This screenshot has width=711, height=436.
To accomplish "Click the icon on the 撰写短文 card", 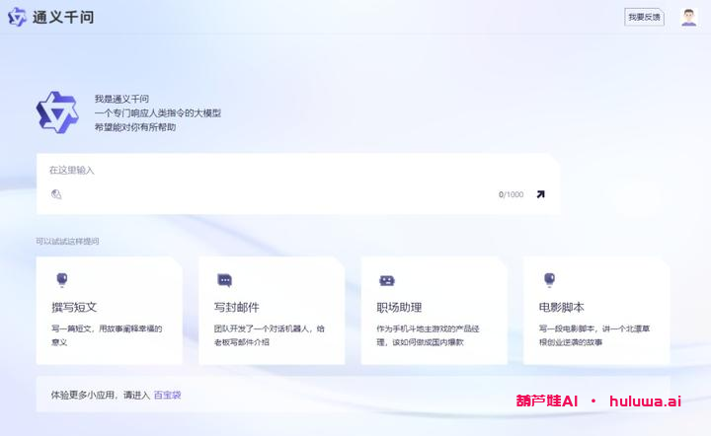I will pos(61,280).
